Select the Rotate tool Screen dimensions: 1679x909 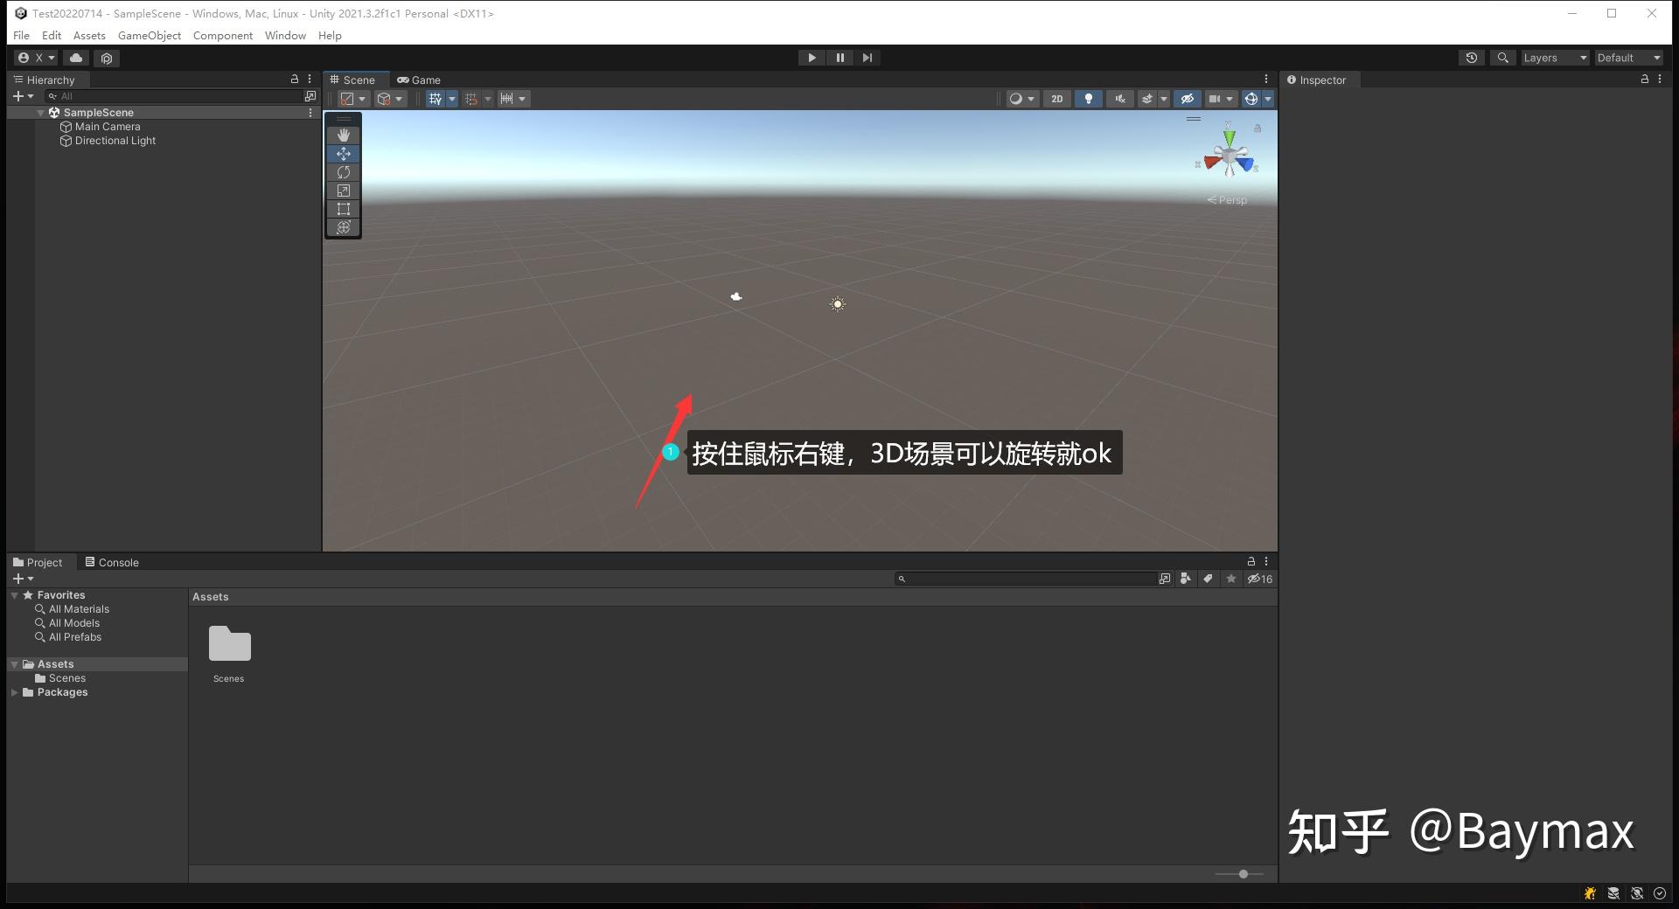click(x=343, y=172)
